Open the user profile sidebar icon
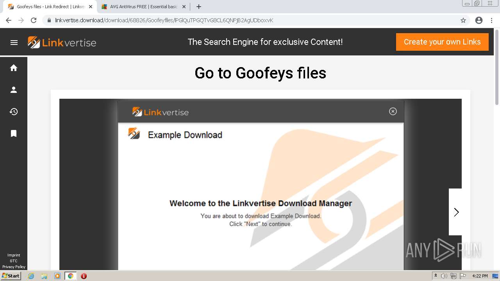This screenshot has width=500, height=281. pyautogui.click(x=14, y=90)
